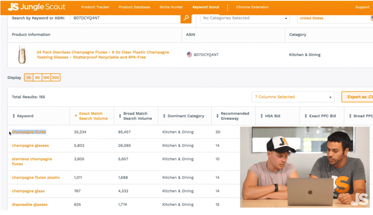Expand the 7 Columns Selected dropdown
Image resolution: width=373 pixels, height=215 pixels.
point(293,97)
